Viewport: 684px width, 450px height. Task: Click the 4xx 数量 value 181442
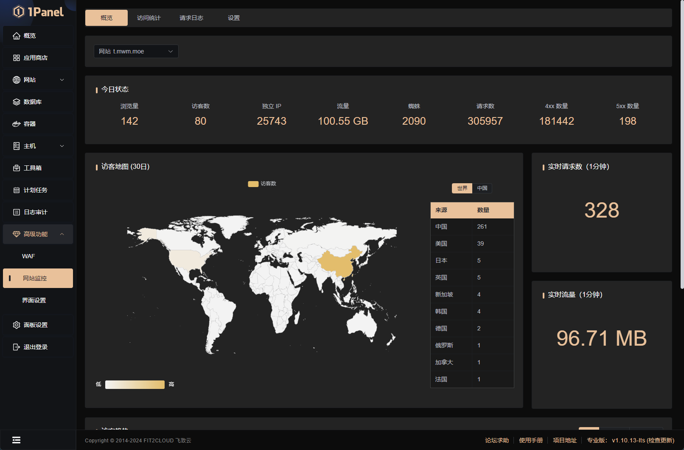556,121
